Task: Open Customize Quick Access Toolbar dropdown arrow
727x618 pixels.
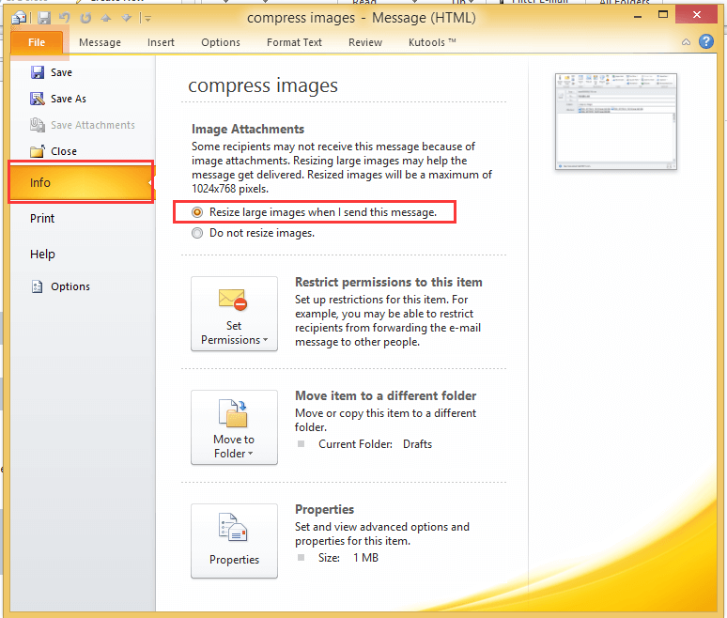Action: click(x=147, y=18)
